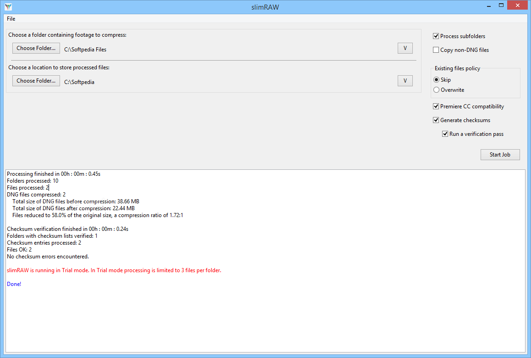Click the 'Files OK: 2' log line
The width and height of the screenshot is (531, 358).
(x=19, y=250)
